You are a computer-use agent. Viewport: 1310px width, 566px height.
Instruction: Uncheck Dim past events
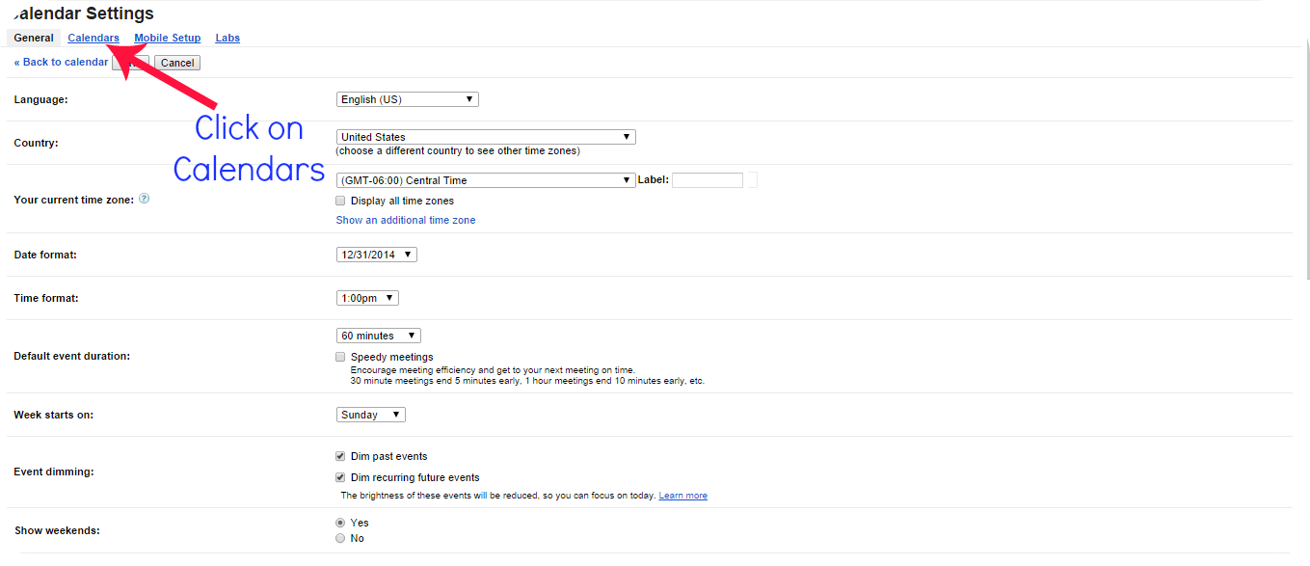tap(340, 456)
